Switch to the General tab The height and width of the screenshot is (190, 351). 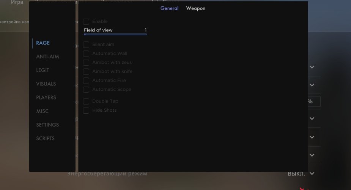pos(170,8)
